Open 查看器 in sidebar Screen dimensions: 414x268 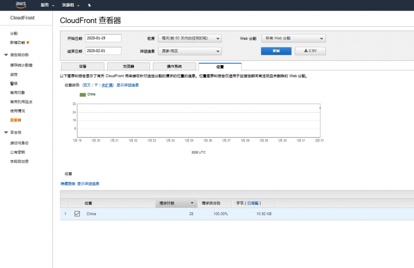pos(16,120)
